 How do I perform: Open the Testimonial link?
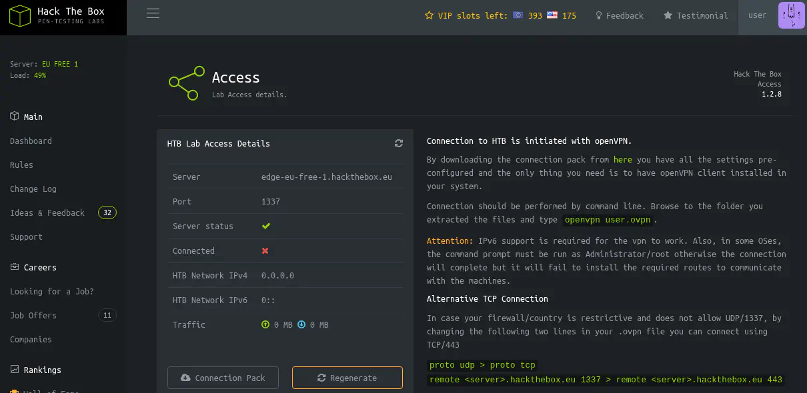click(x=696, y=15)
